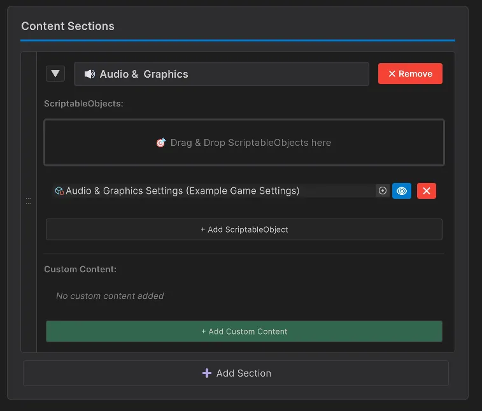Click the Add Section button
This screenshot has height=411, width=482.
tap(236, 373)
